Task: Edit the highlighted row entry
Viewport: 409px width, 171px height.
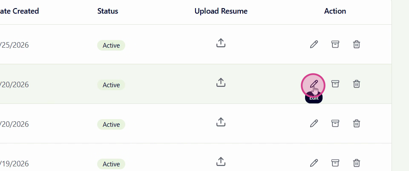Action: coord(314,84)
